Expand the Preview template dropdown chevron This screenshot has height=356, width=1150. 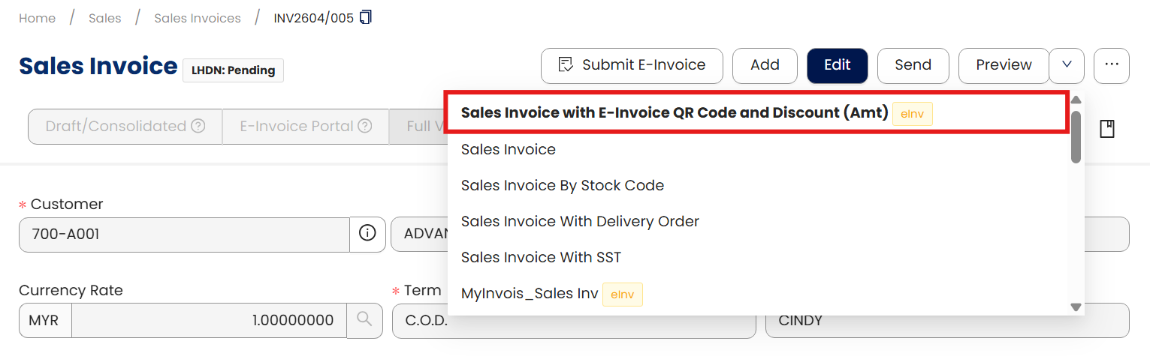1067,65
